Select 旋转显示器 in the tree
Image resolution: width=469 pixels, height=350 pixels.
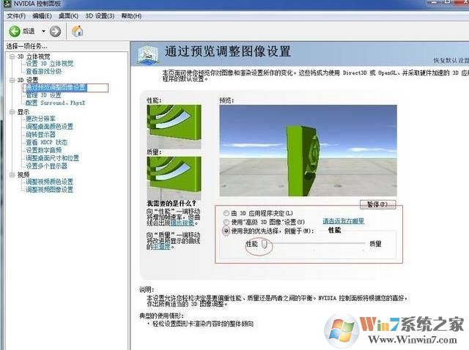point(40,135)
